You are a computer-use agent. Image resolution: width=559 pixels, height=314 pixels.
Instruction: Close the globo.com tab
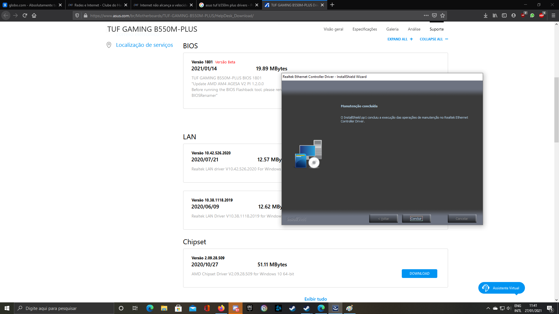pos(60,5)
